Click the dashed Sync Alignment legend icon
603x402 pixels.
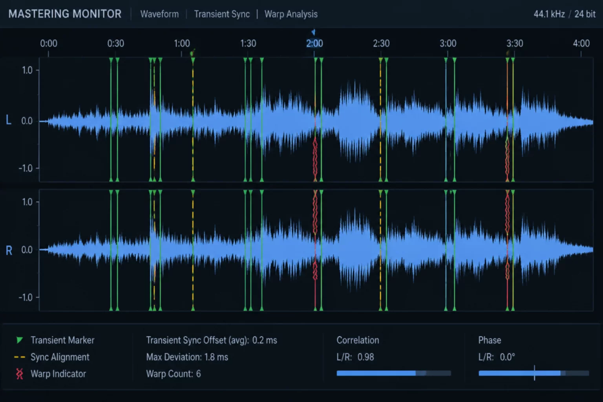[19, 357]
